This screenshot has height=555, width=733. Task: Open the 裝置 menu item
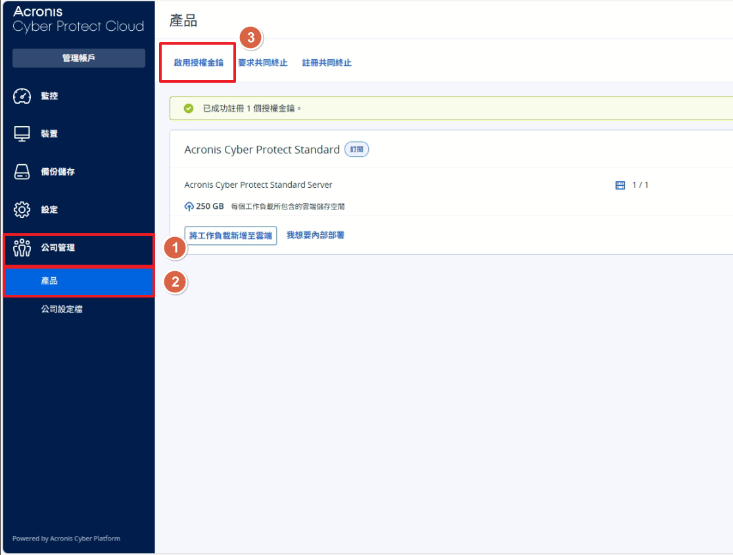click(78, 133)
